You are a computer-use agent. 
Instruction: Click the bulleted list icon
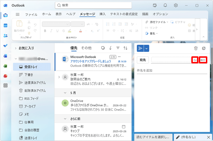coord(108,24)
